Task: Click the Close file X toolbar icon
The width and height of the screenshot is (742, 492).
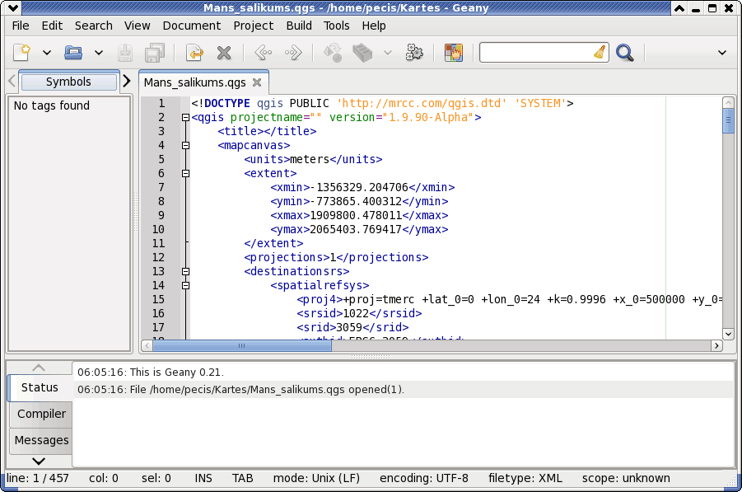Action: (224, 53)
